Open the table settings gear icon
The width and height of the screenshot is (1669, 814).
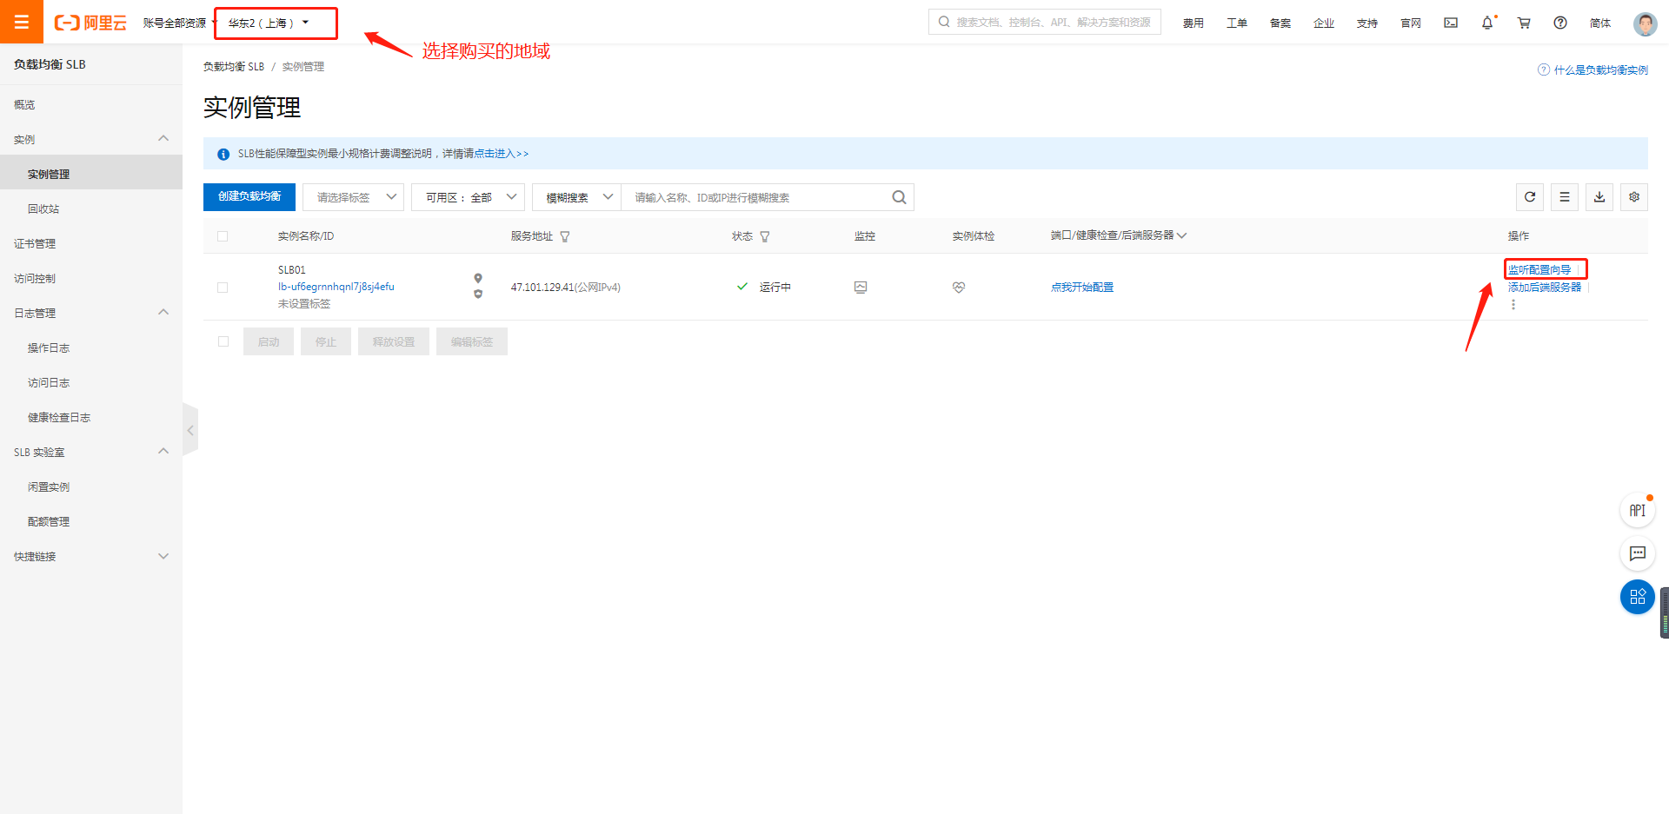[x=1634, y=197]
